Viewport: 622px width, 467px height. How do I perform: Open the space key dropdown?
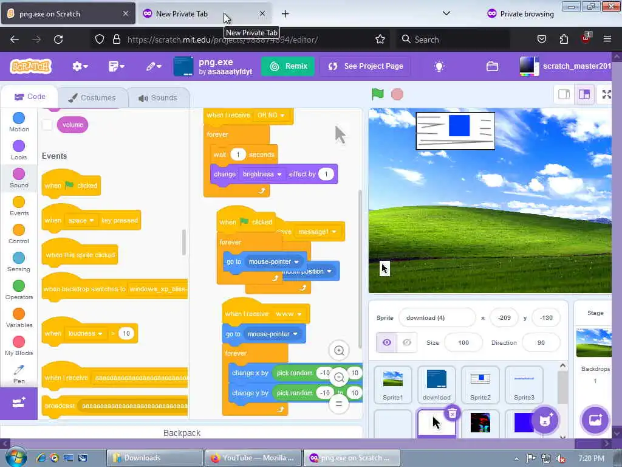pos(81,220)
